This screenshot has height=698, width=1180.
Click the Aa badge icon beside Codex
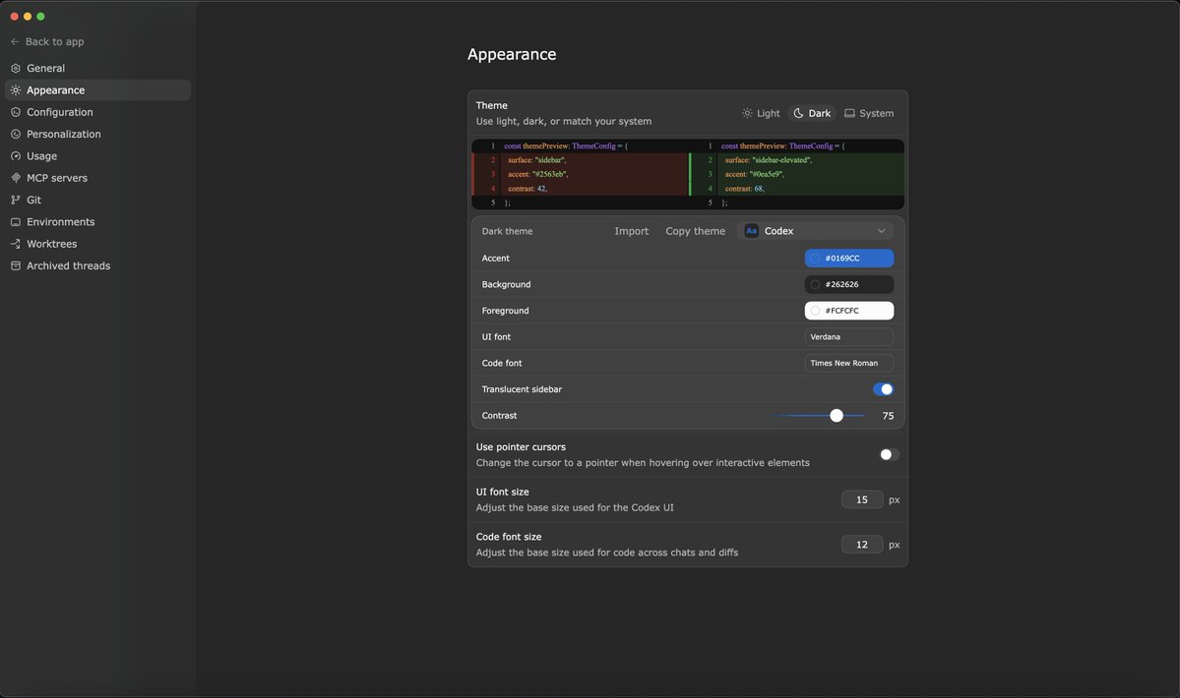click(751, 231)
